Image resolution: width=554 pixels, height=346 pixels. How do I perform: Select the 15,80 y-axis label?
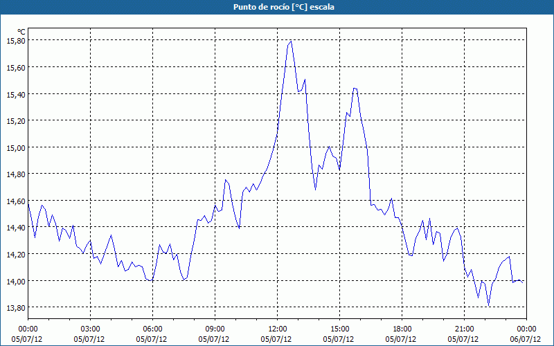pyautogui.click(x=16, y=41)
